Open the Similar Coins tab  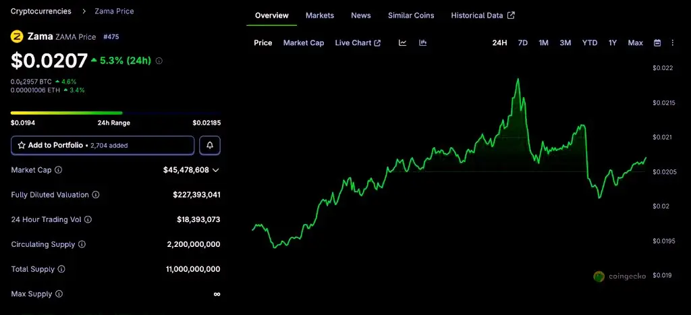pos(411,16)
